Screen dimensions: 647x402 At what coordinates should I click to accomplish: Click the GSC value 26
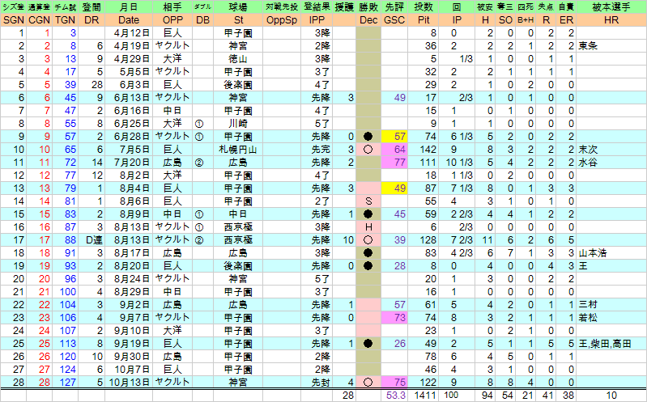point(394,344)
